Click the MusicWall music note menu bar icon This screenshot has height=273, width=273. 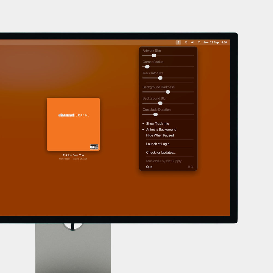coord(178,42)
